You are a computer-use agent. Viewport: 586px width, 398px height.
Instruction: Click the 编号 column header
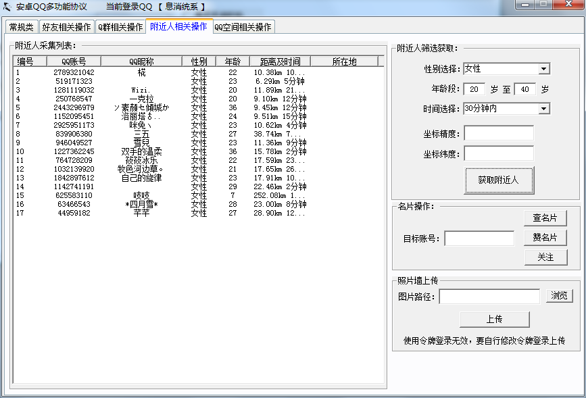click(x=30, y=61)
